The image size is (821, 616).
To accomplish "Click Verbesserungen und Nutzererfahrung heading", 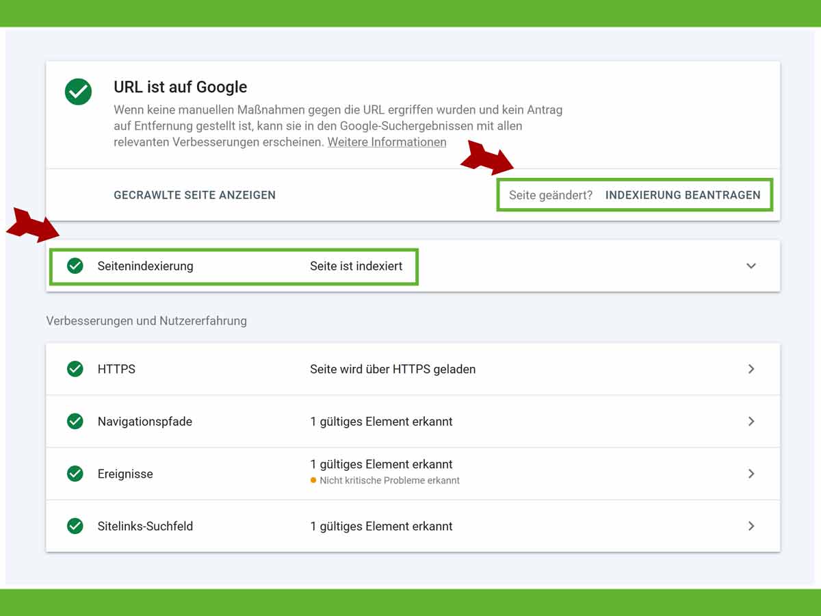I will 146,320.
